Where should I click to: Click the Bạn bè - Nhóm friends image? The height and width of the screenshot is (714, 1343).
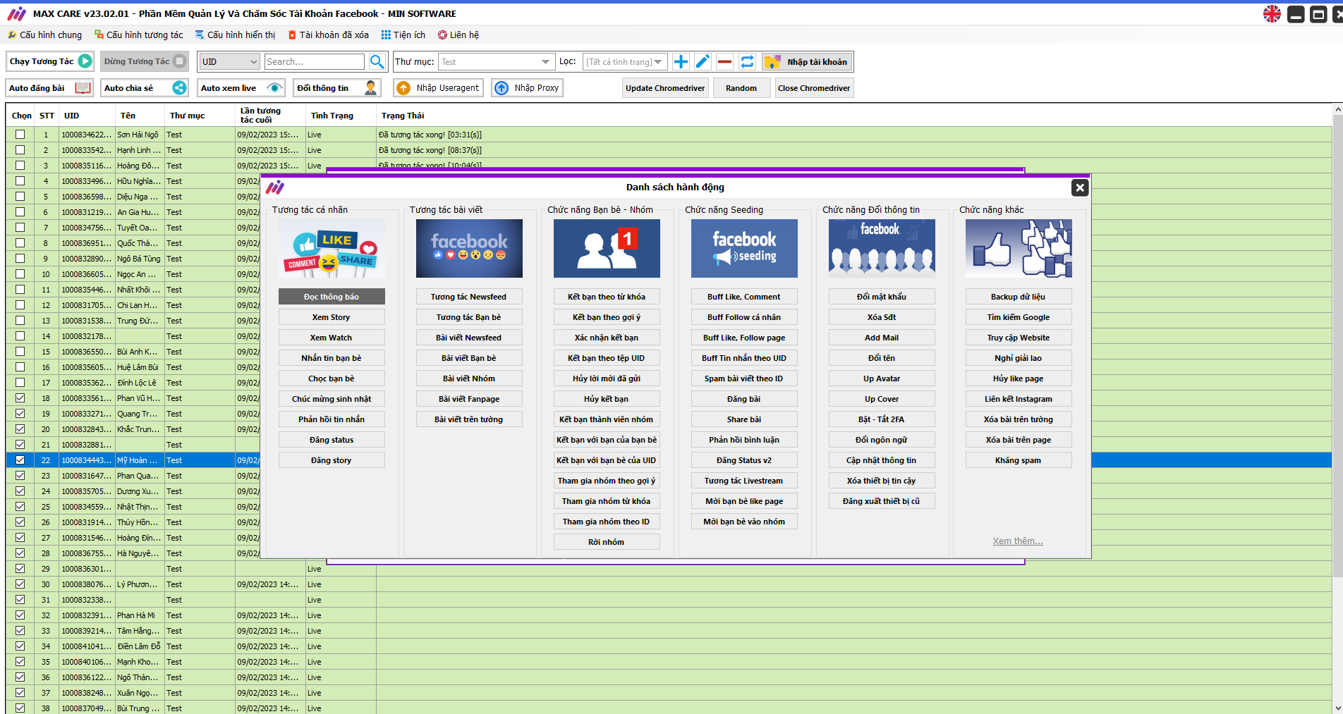click(x=607, y=248)
